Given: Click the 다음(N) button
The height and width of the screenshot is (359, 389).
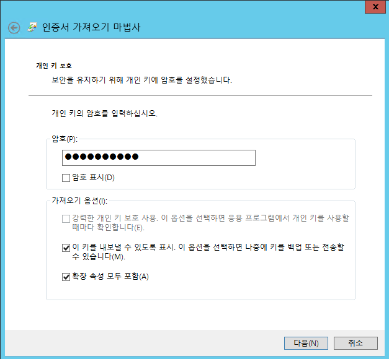Looking at the screenshot, I should click(x=306, y=343).
